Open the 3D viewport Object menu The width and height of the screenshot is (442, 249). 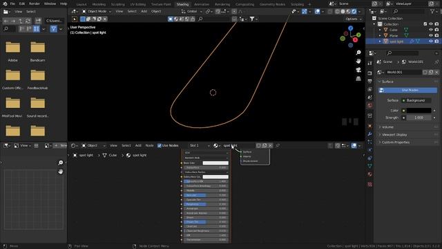point(156,11)
